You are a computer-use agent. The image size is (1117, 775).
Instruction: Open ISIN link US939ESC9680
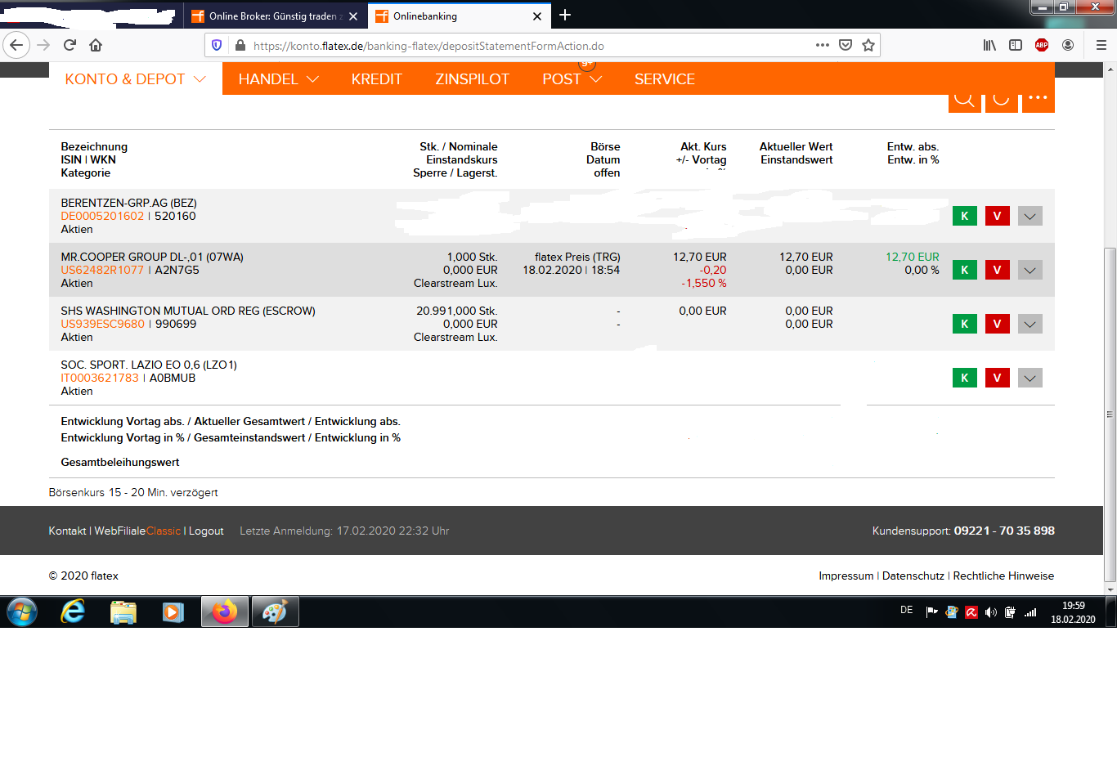[102, 324]
